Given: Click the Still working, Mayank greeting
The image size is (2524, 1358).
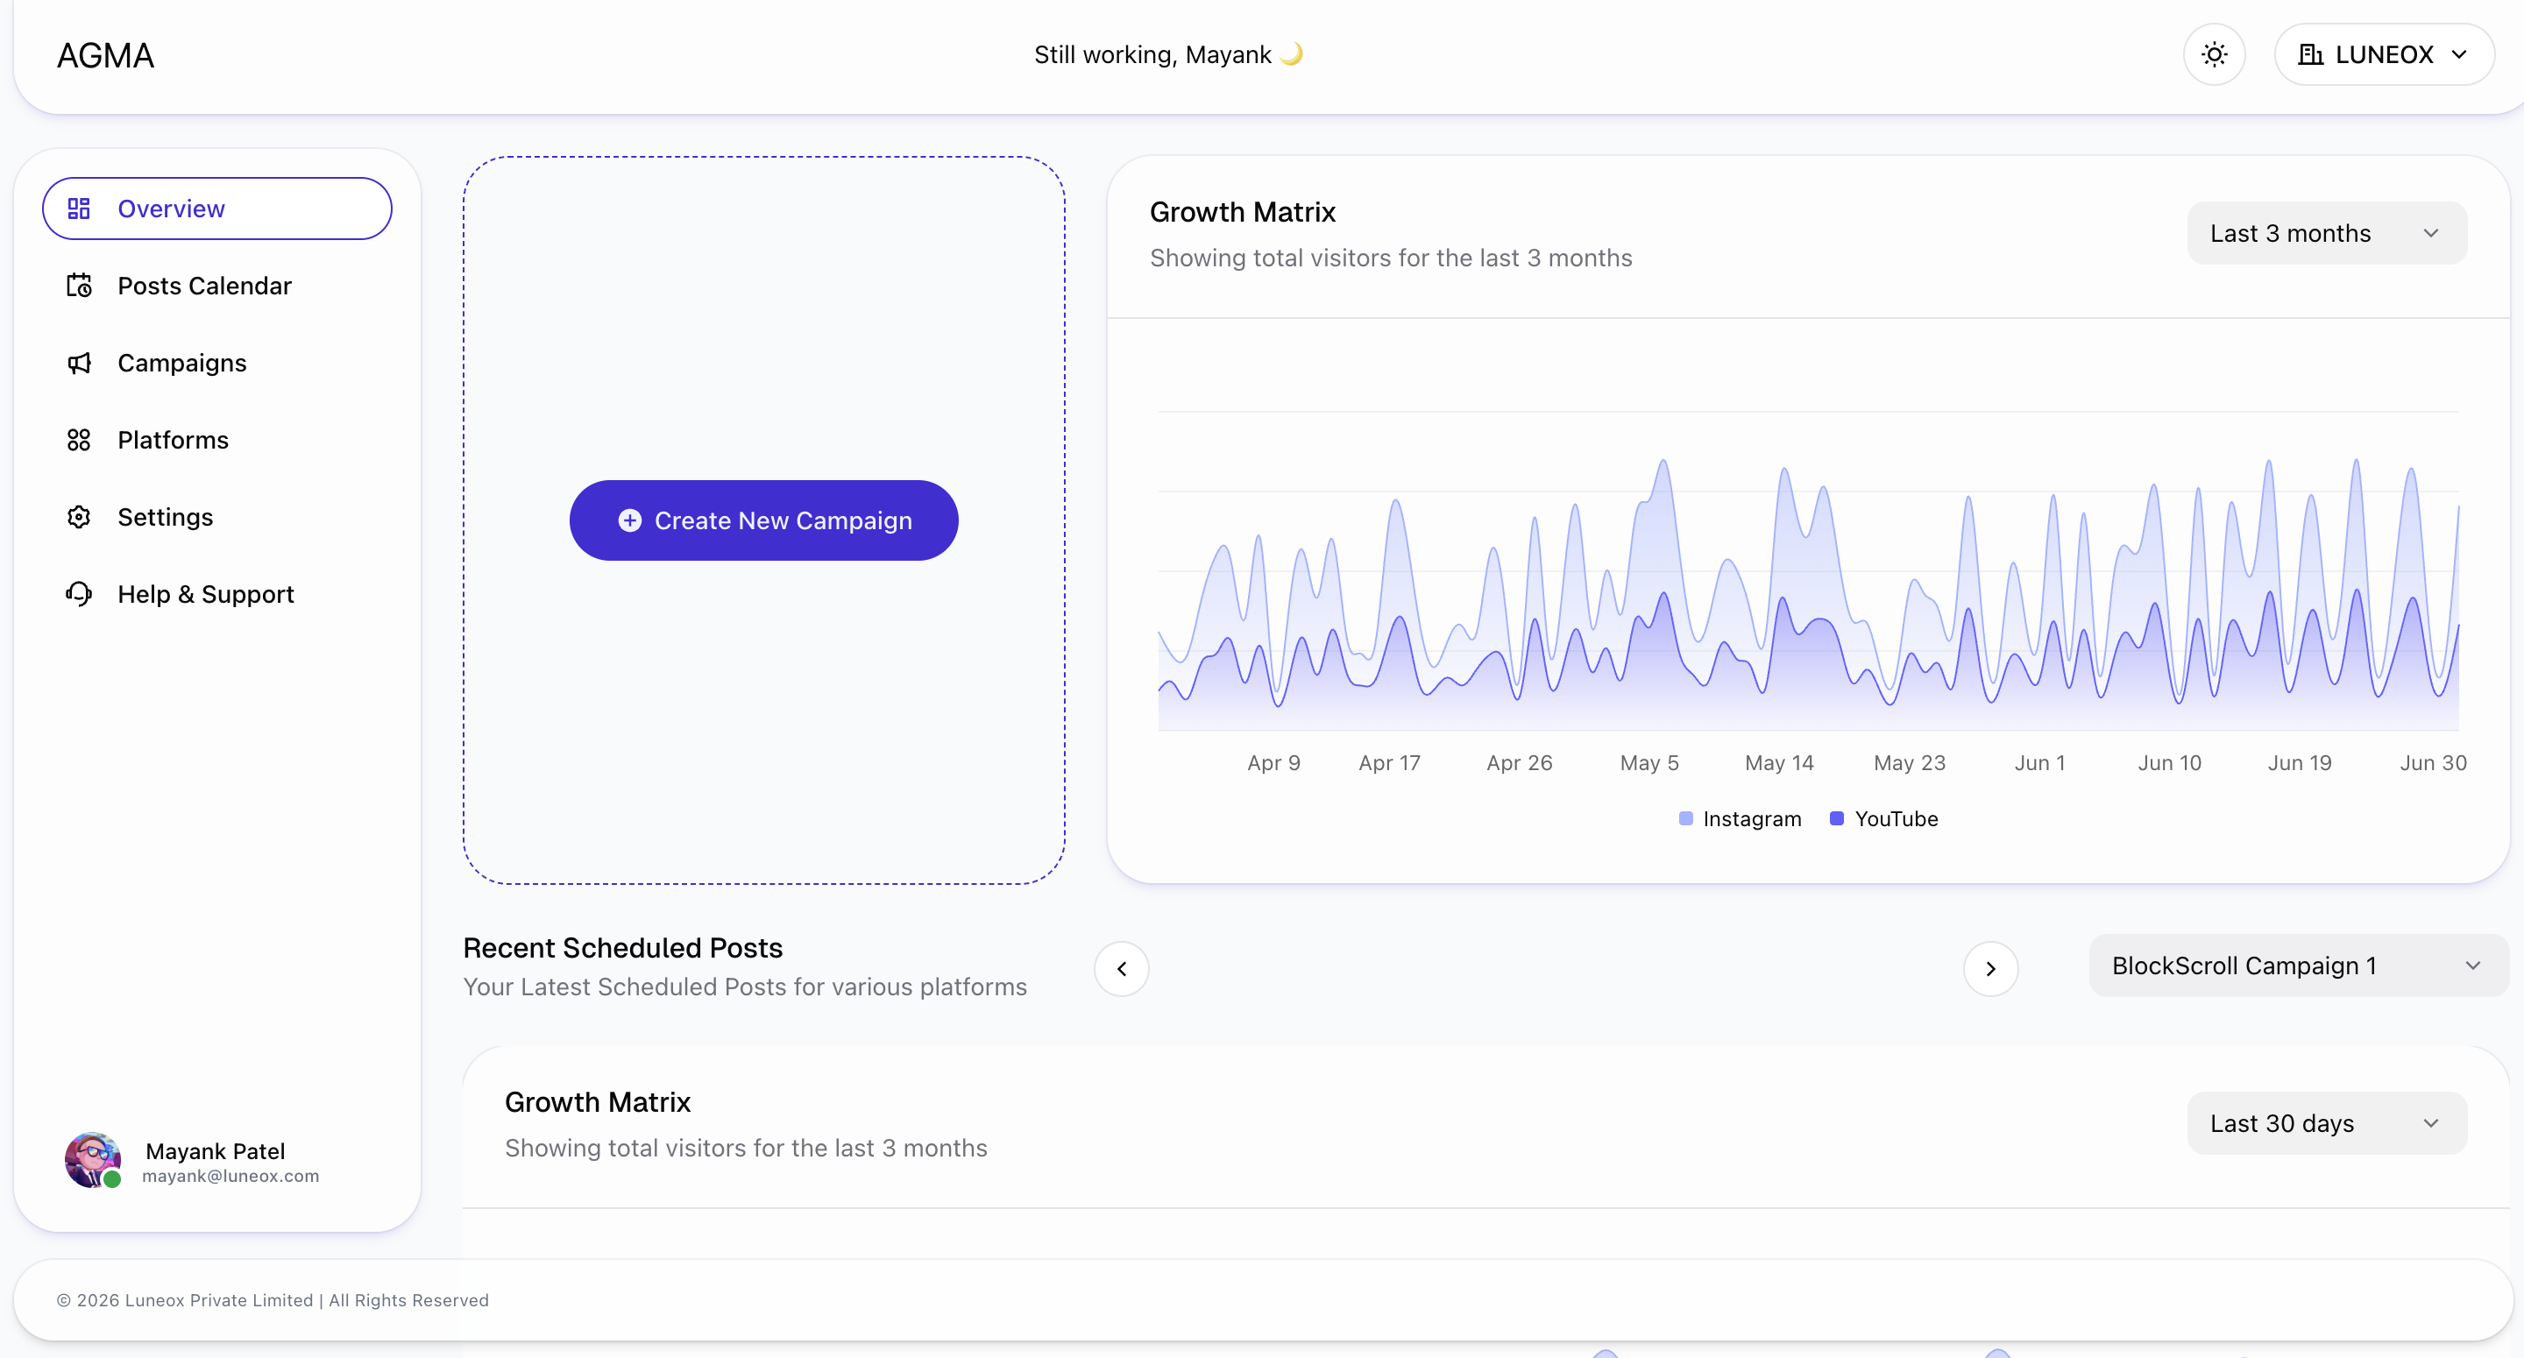Looking at the screenshot, I should click(x=1168, y=55).
